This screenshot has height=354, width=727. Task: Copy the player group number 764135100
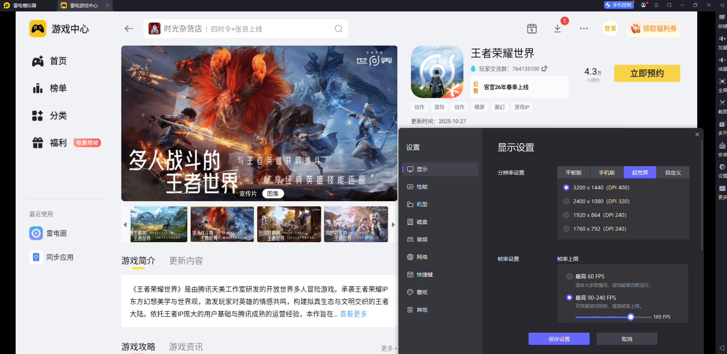pyautogui.click(x=545, y=69)
